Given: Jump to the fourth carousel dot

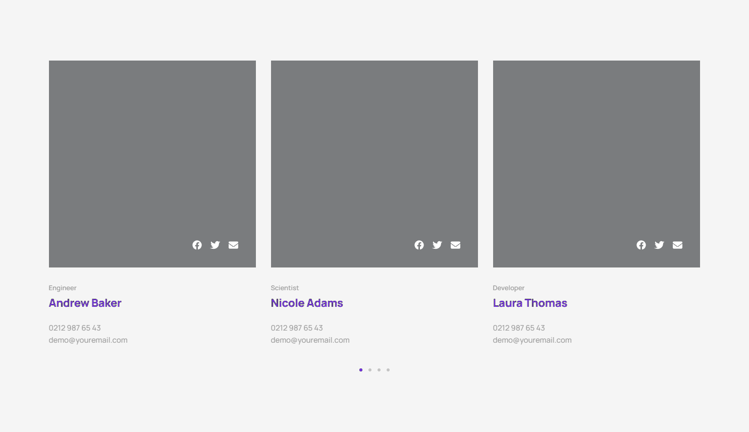Looking at the screenshot, I should (x=388, y=370).
